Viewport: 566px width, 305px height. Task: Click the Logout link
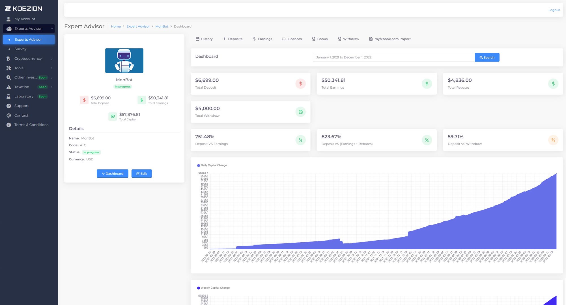(554, 10)
